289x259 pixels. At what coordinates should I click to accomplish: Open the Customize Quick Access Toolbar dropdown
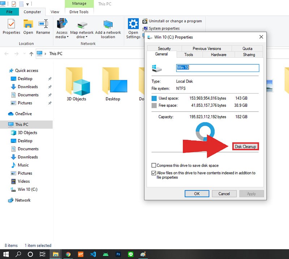[28, 4]
